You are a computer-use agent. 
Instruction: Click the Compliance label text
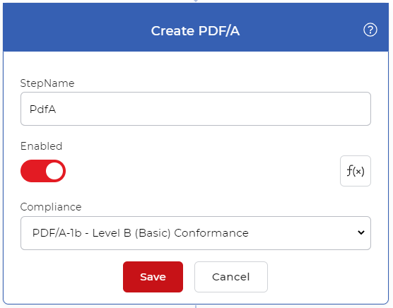(x=51, y=207)
